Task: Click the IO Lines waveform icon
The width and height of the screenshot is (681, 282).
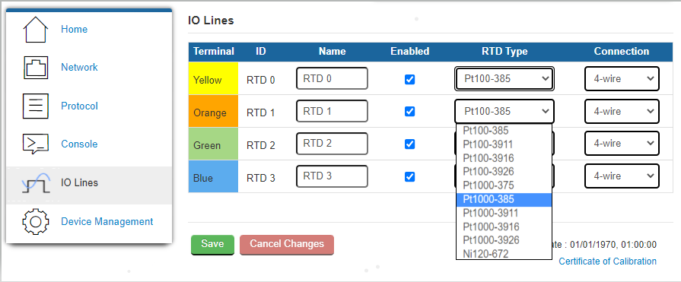Action: [x=36, y=182]
